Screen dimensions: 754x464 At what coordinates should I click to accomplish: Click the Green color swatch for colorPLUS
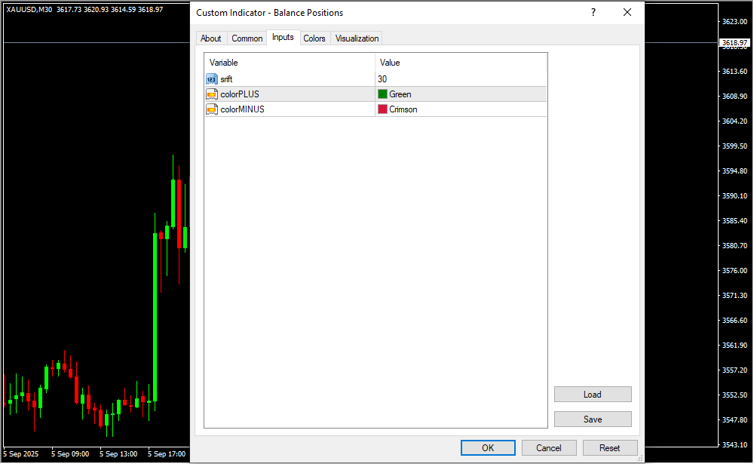point(382,94)
